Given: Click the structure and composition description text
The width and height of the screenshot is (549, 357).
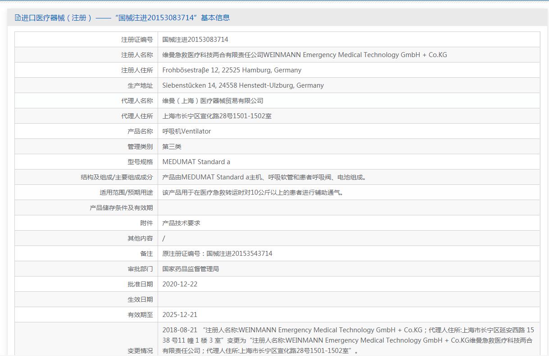Looking at the screenshot, I should [x=265, y=177].
